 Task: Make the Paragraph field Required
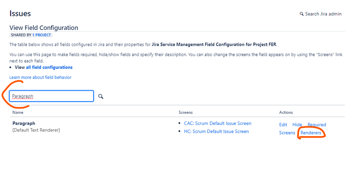(317, 125)
